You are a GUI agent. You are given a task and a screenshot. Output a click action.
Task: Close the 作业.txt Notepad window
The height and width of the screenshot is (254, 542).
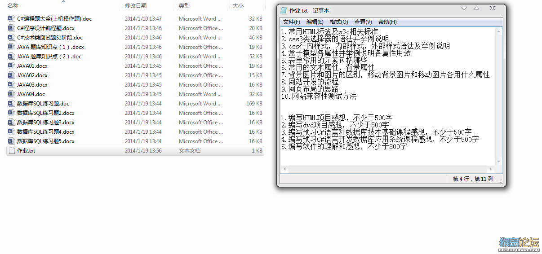click(x=493, y=9)
